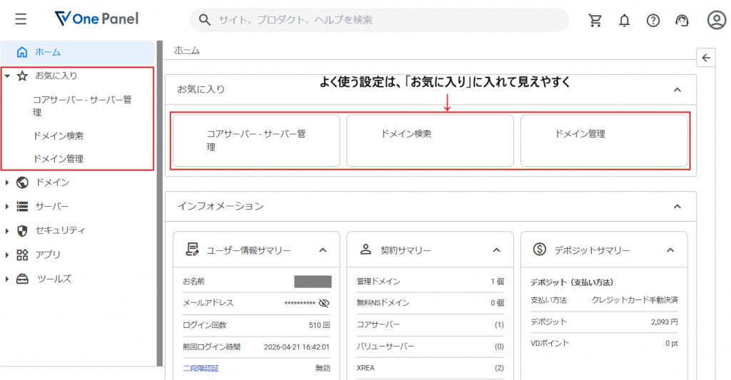Click the ユーザー情報サマリー document icon
Image resolution: width=731 pixels, height=380 pixels.
tap(192, 249)
